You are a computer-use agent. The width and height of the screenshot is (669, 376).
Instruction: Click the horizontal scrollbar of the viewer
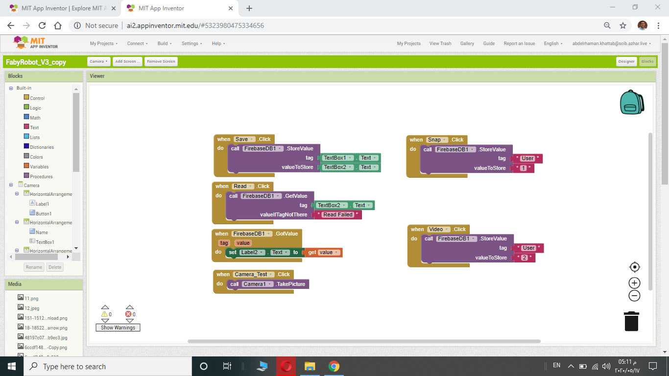(x=364, y=341)
